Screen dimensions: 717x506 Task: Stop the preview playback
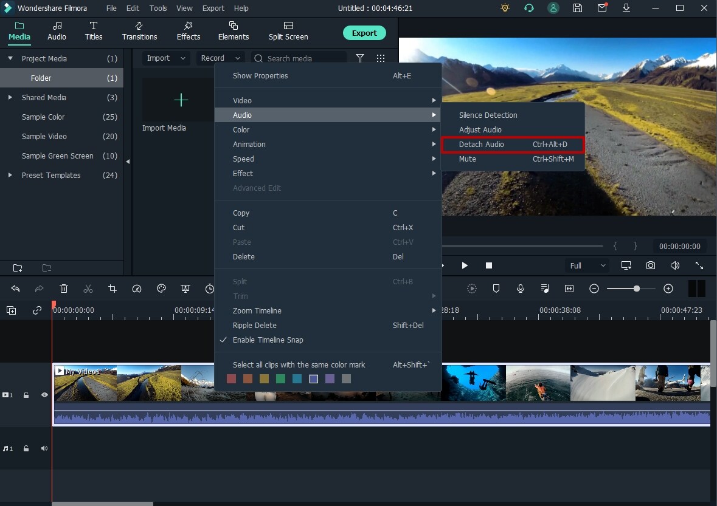coord(489,265)
